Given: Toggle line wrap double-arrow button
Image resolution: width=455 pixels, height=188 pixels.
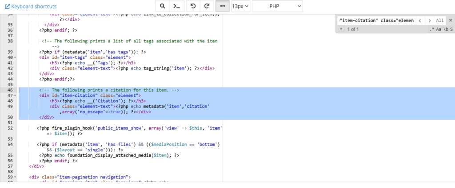Looking at the screenshot, I should 223,6.
